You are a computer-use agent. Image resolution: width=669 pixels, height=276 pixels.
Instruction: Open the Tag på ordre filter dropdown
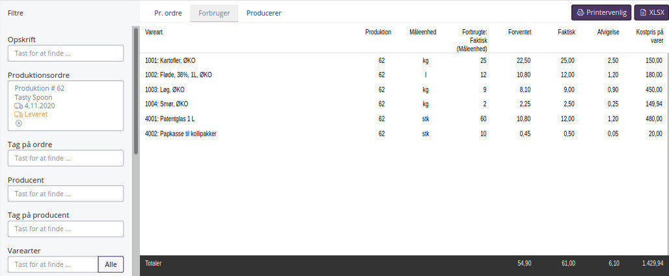[x=66, y=158]
